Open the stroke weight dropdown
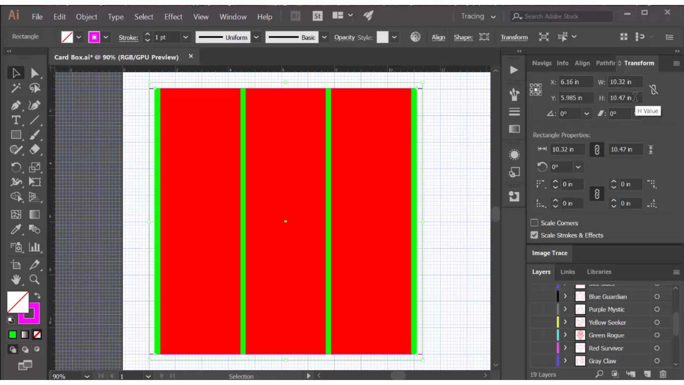684x385 pixels. coord(186,37)
